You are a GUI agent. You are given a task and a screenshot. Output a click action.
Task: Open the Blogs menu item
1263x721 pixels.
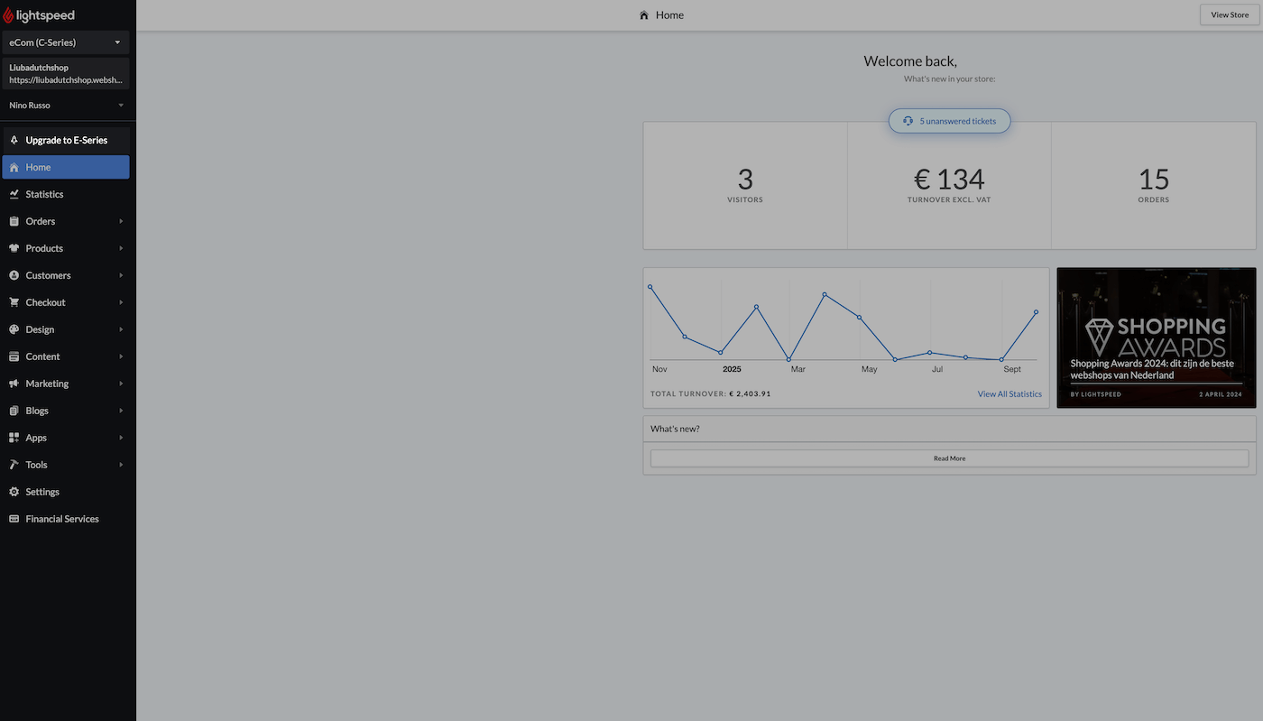(x=37, y=411)
